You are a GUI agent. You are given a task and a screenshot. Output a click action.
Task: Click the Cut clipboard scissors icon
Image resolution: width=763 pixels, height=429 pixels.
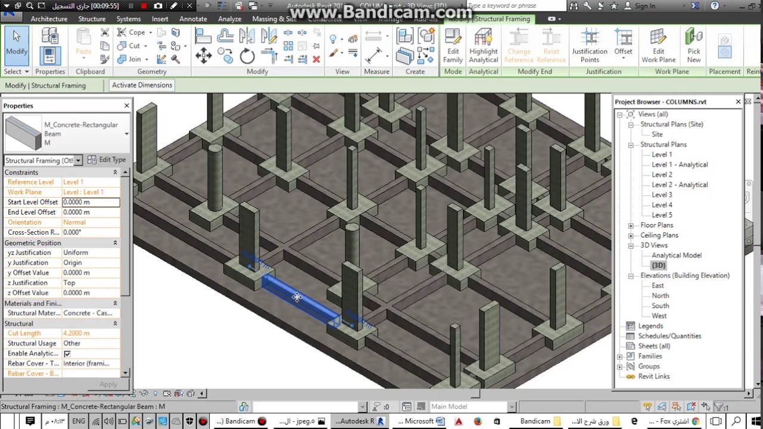pos(105,32)
